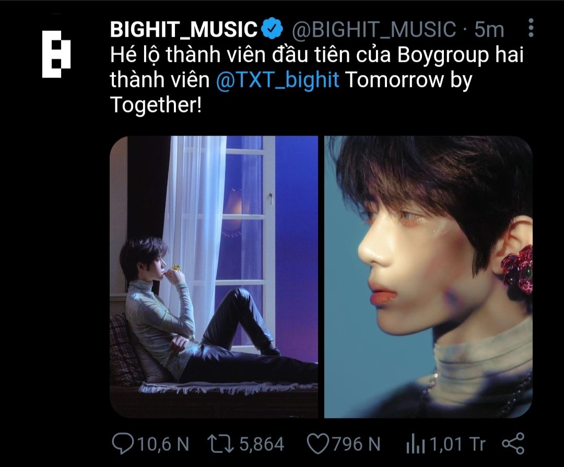Click the 'Together!' text in the tweet
This screenshot has width=564, height=467.
click(156, 106)
